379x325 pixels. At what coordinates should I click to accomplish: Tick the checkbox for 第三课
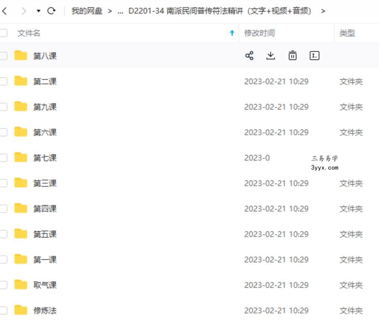pos(3,183)
